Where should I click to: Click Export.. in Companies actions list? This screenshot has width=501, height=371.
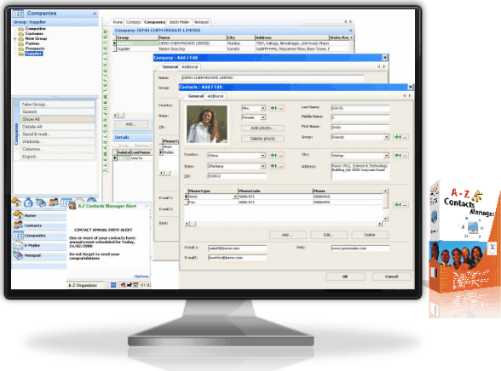(x=58, y=157)
